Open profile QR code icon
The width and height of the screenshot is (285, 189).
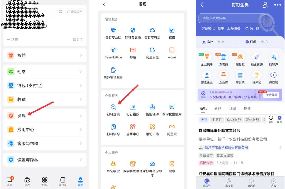click(61, 12)
